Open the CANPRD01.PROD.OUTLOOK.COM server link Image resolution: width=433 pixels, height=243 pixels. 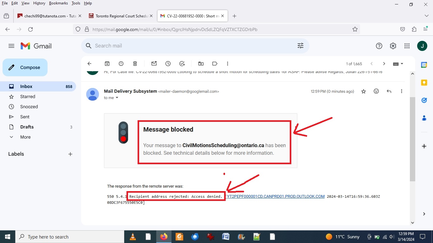pyautogui.click(x=275, y=196)
